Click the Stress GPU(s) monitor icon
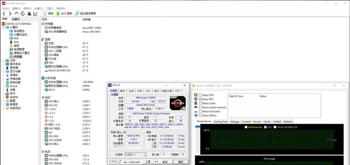This screenshot has width=350, height=165. point(196,115)
